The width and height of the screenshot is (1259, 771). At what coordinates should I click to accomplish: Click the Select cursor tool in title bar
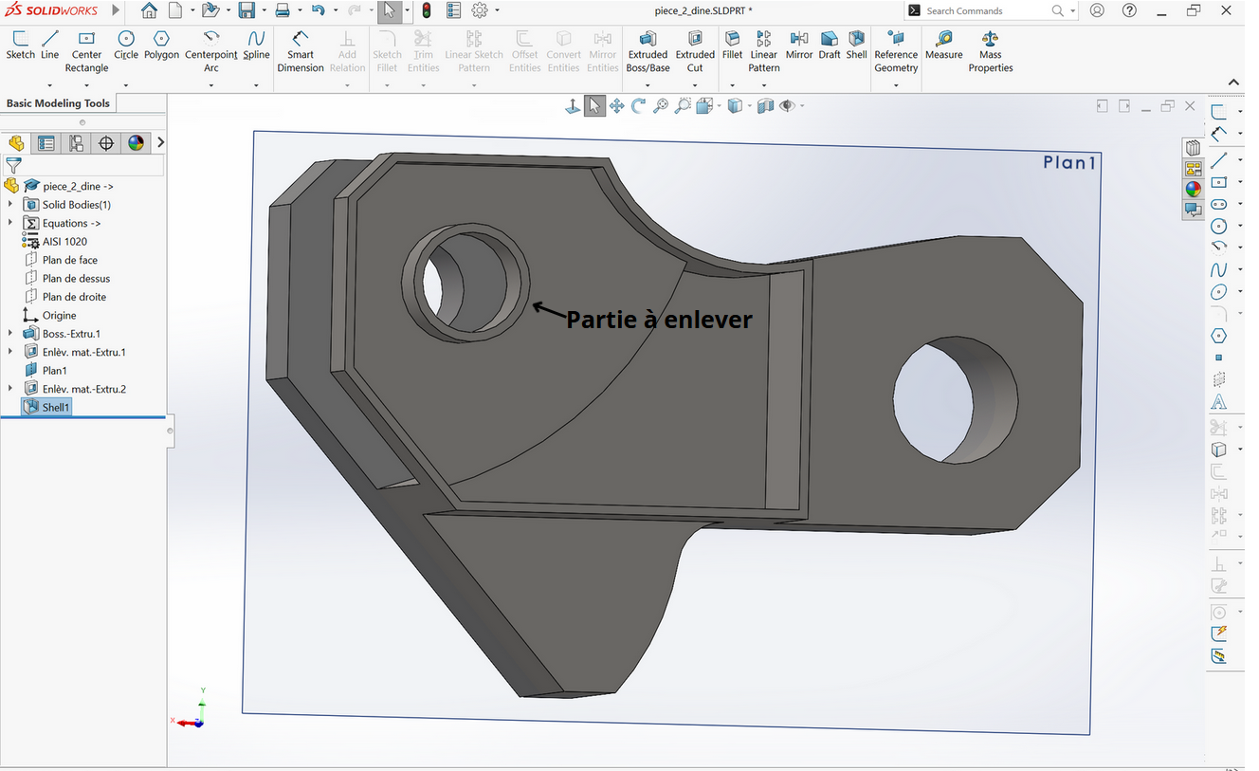[389, 10]
